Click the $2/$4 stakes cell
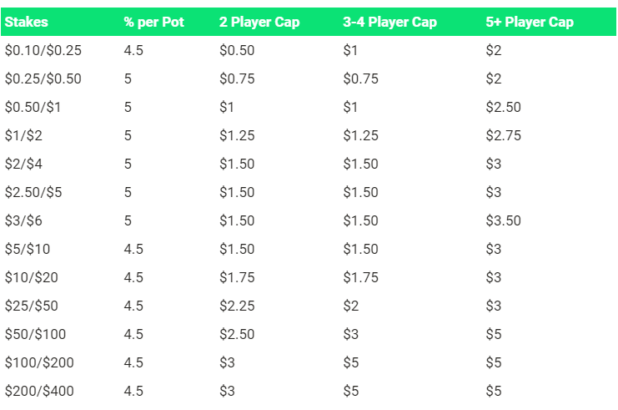 (24, 165)
